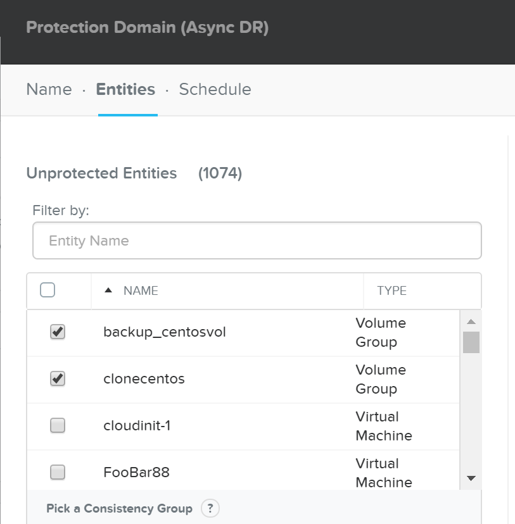Select the Entities tab
Image resolution: width=515 pixels, height=524 pixels.
coord(125,89)
